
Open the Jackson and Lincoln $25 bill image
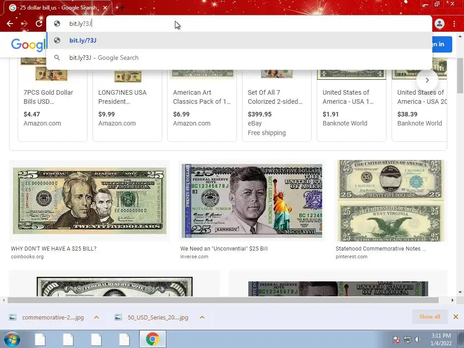pos(90,201)
